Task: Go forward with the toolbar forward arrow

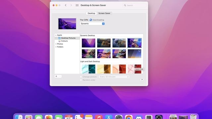Action: [x=71, y=5]
